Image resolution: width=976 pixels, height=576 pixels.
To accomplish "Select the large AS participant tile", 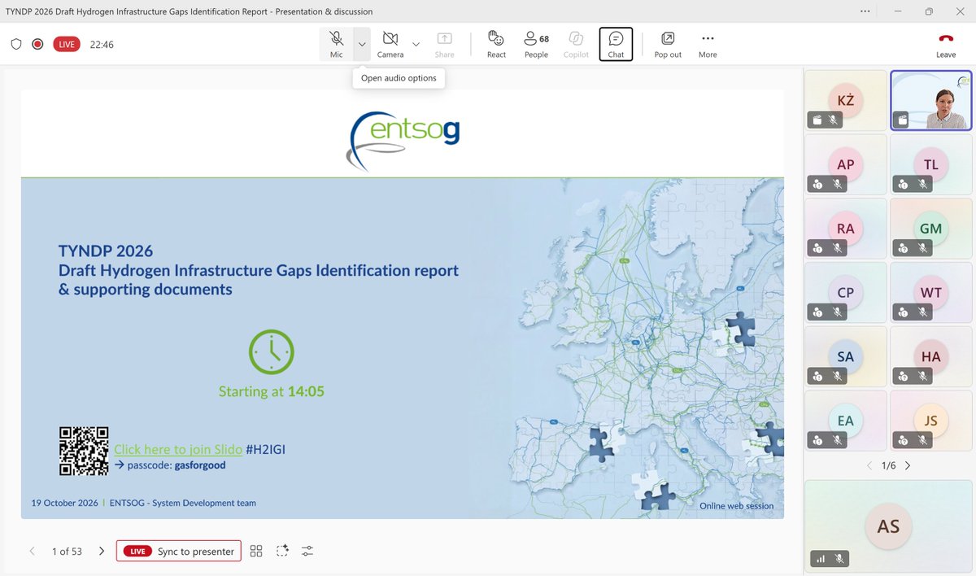I will 888,526.
